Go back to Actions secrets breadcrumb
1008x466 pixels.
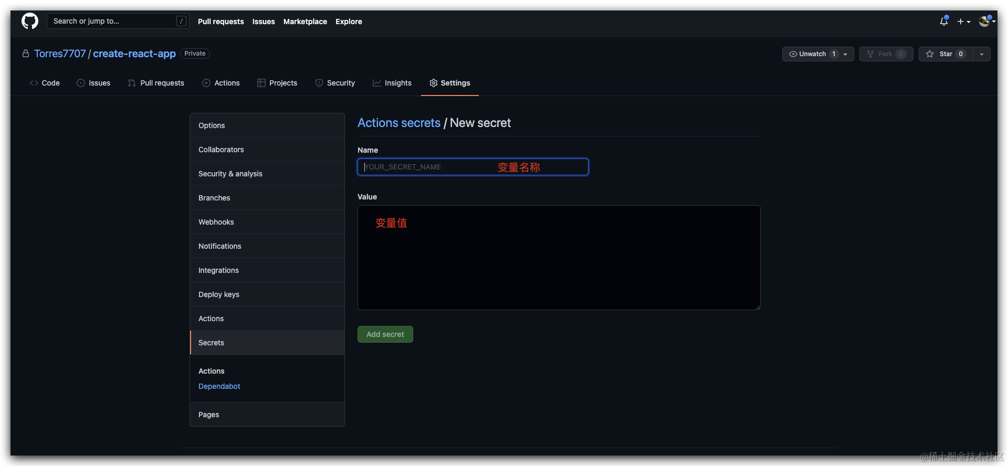[x=399, y=123]
